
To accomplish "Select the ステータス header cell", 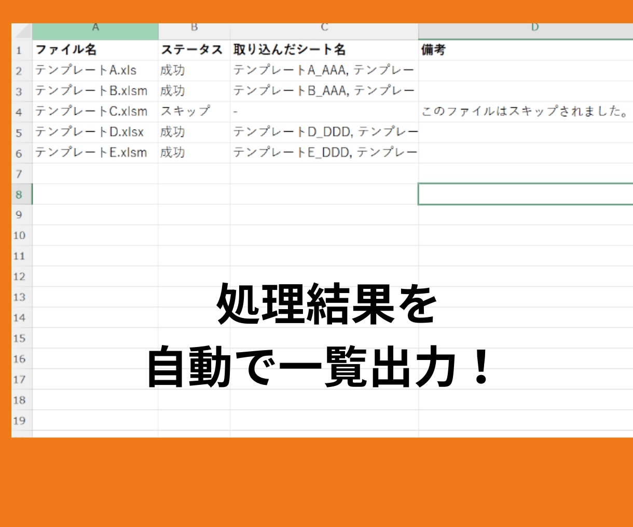I will point(194,50).
